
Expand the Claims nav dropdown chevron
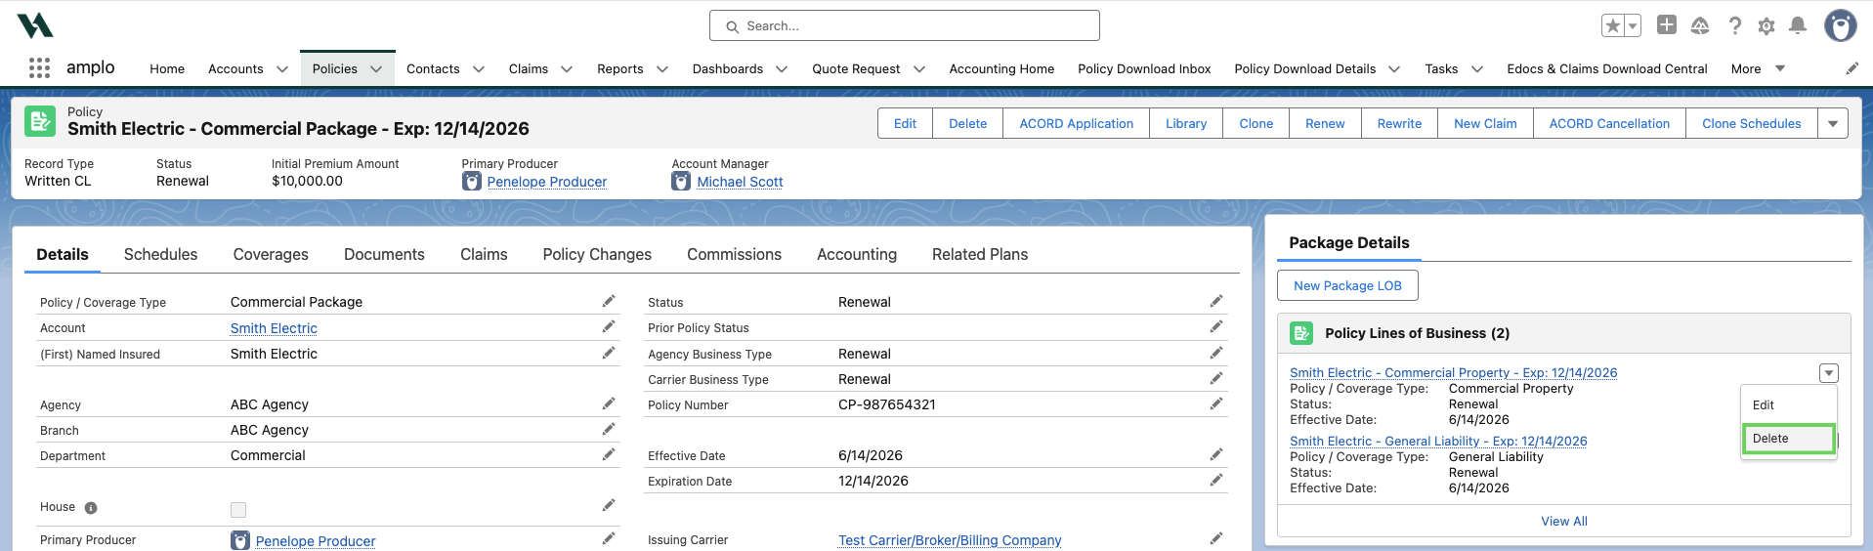(567, 69)
